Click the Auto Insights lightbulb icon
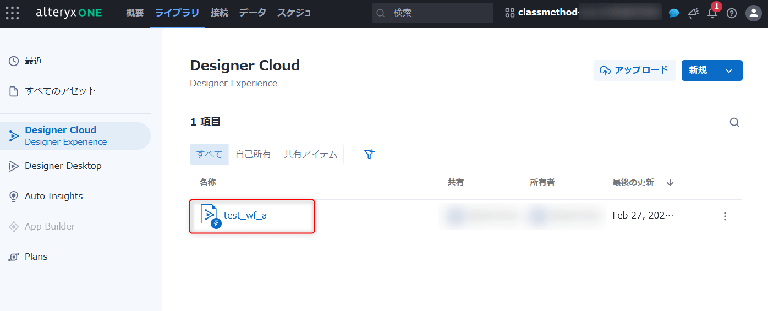 [x=14, y=196]
